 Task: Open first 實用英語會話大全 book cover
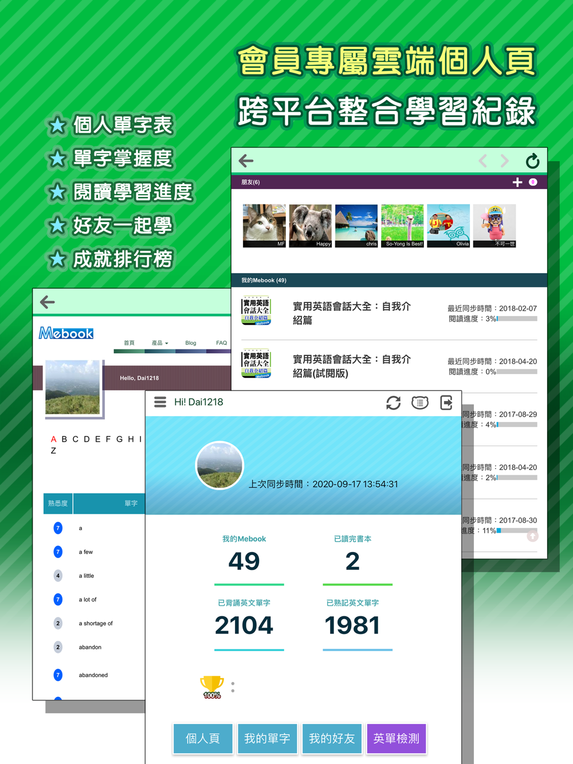[x=256, y=310]
